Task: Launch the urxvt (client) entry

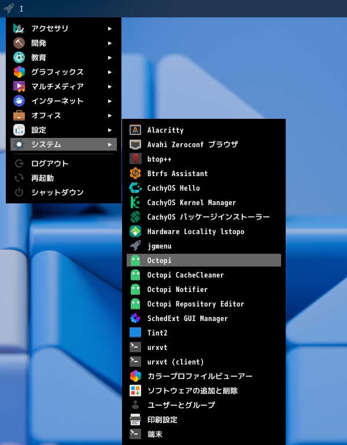Action: [204, 362]
